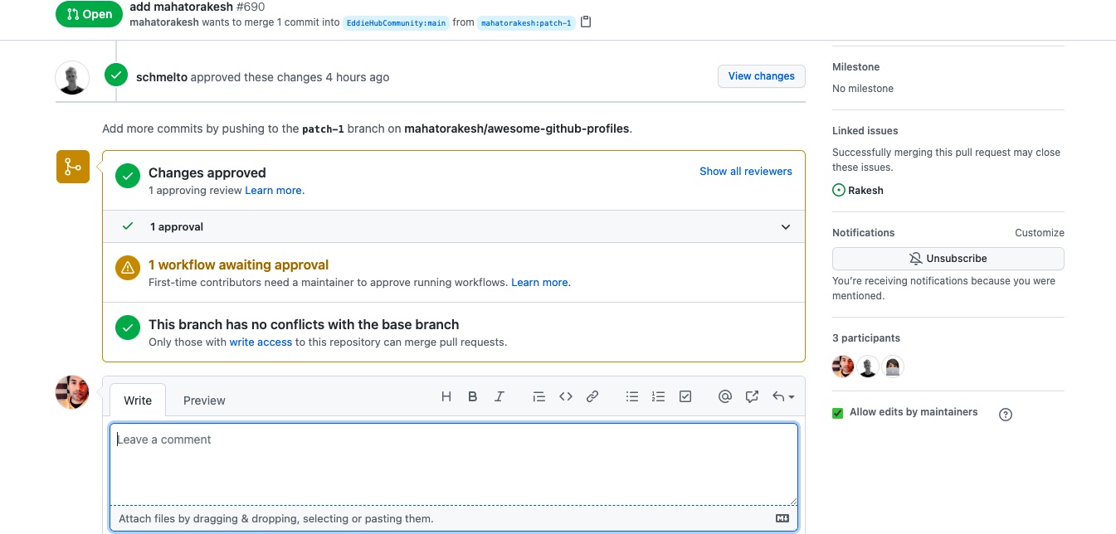
Task: Apply italic formatting to the comment
Action: [x=500, y=397]
